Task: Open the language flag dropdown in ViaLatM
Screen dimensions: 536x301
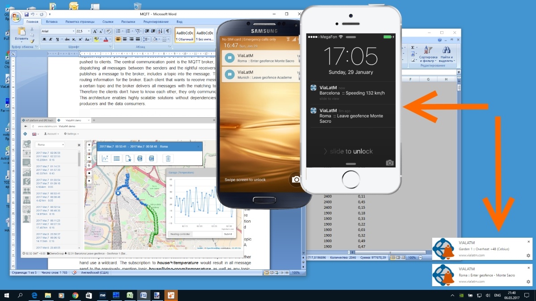Action: click(35, 134)
